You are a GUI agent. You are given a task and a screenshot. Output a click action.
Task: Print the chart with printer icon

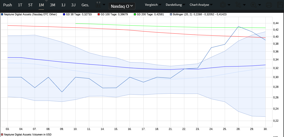(268, 5)
